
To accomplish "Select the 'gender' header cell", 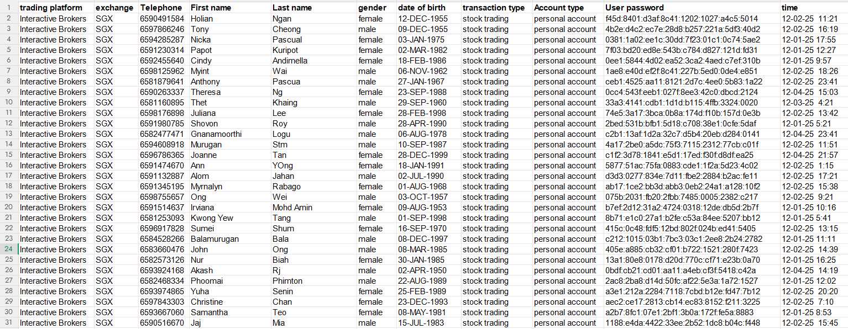I will (x=376, y=8).
